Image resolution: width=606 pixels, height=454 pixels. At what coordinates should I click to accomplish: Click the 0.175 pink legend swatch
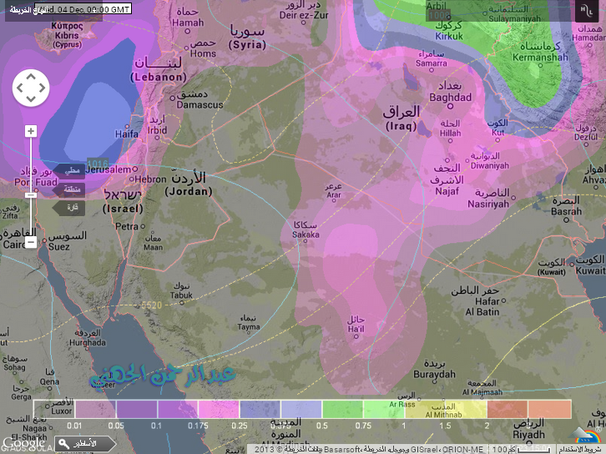(x=219, y=409)
